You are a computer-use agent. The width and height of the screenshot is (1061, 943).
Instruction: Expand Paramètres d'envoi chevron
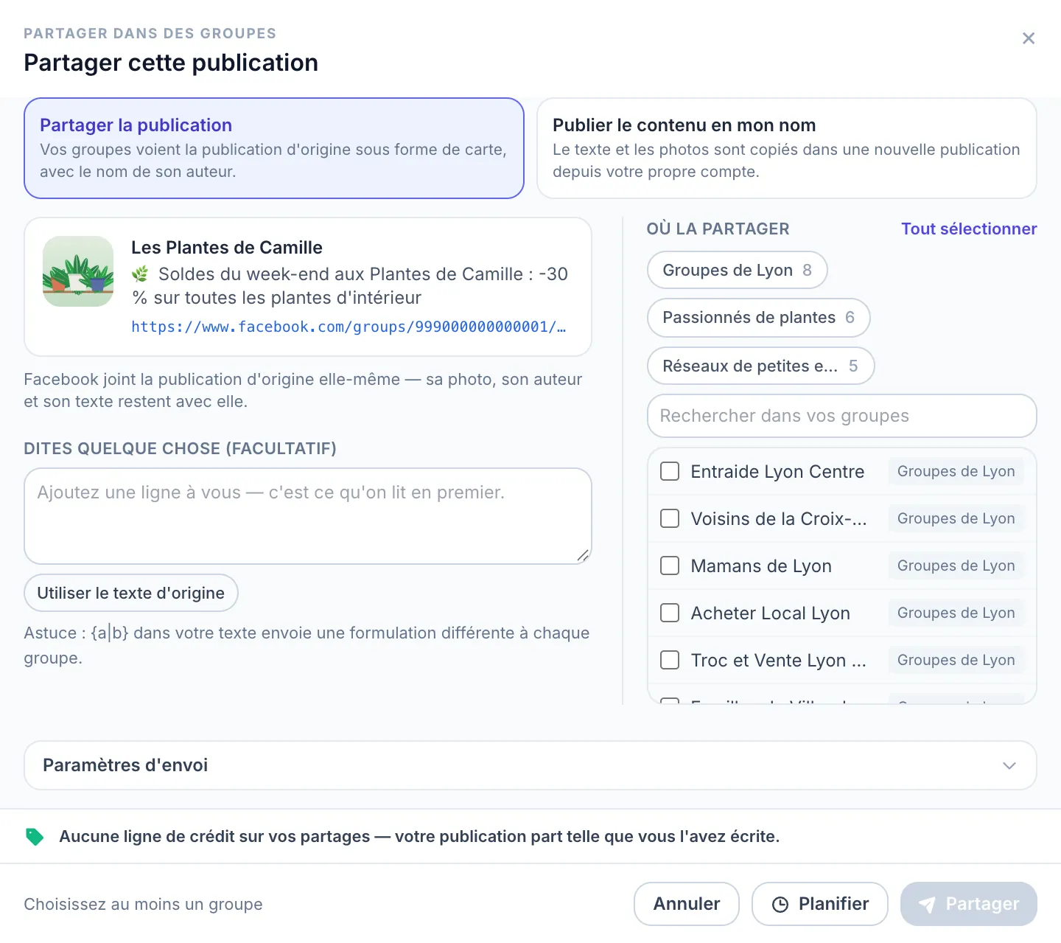[1009, 765]
